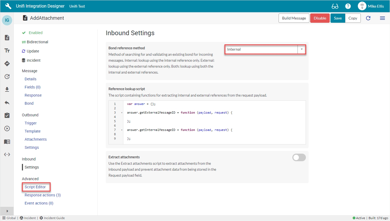
Task: Fold the code at line 3 arrow
Action: (x=122, y=113)
